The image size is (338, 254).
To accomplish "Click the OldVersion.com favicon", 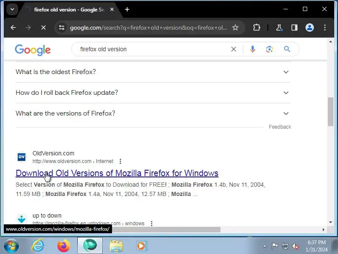I will pyautogui.click(x=22, y=157).
